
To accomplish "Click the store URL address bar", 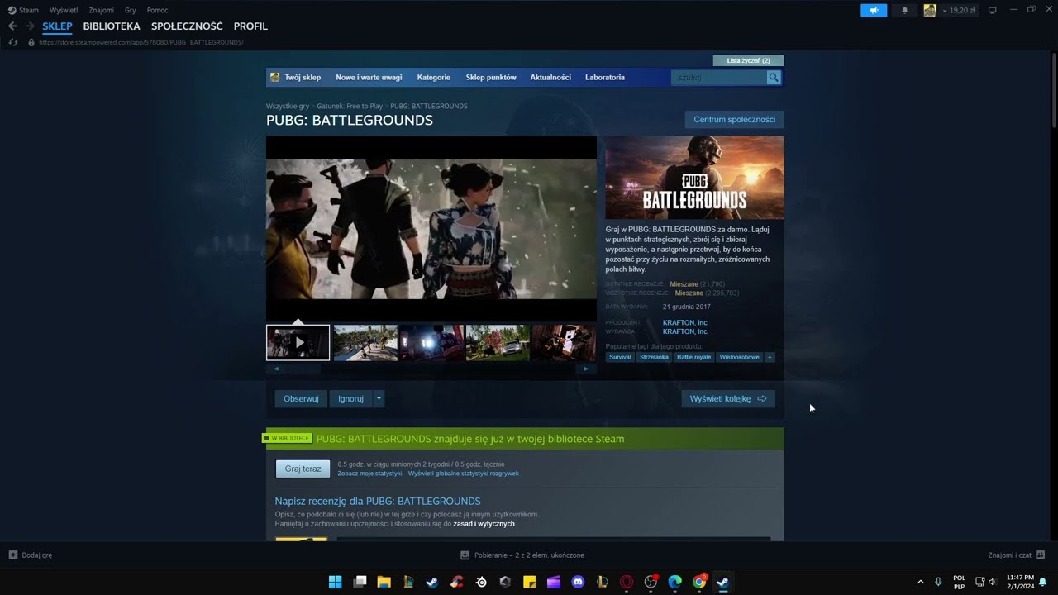I will [141, 42].
